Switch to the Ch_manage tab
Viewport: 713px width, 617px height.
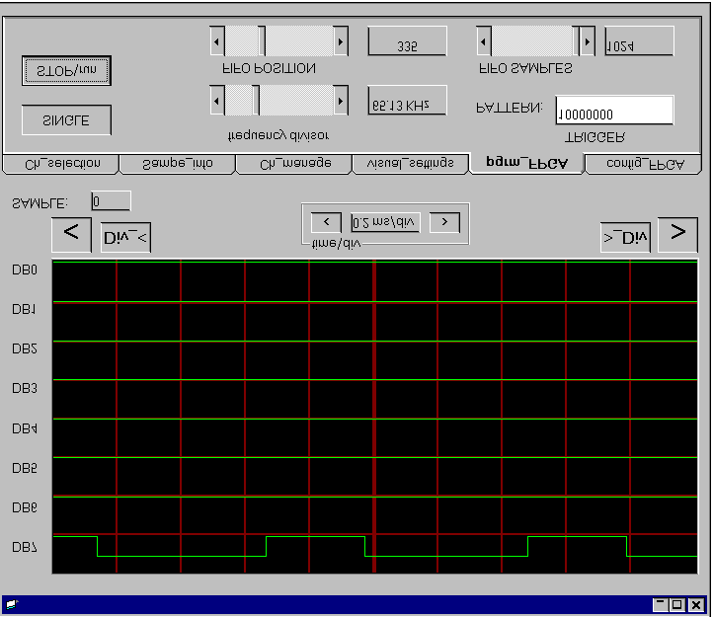pyautogui.click(x=294, y=164)
